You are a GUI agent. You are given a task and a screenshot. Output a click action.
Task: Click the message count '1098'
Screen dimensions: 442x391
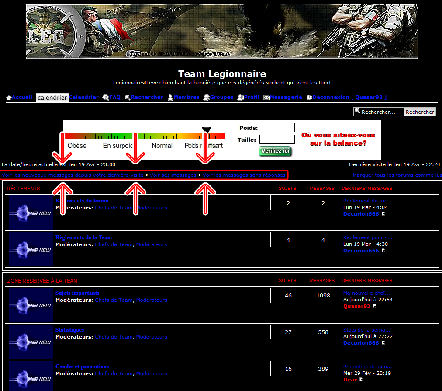tap(323, 296)
